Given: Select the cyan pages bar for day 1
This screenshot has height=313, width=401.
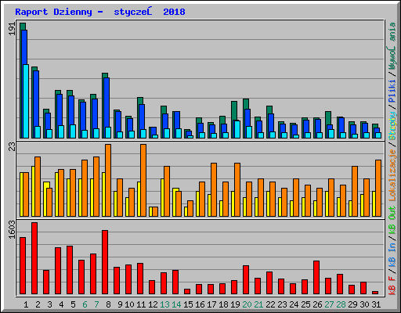Looking at the screenshot, I should pos(26,101).
